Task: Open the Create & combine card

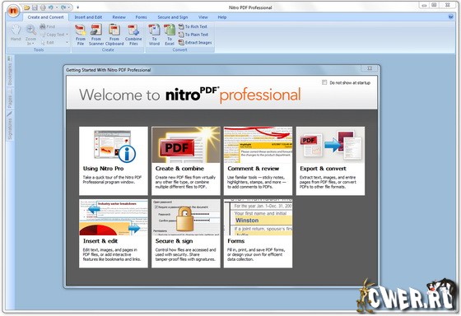Action: tap(186, 160)
